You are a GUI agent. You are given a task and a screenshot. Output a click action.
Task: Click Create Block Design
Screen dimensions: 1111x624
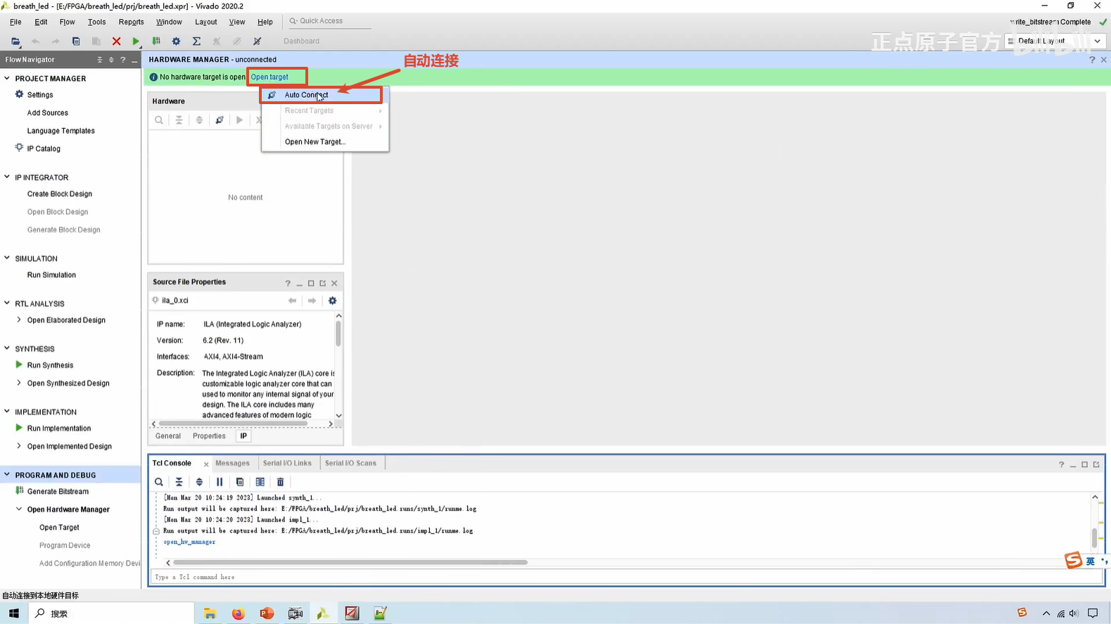pyautogui.click(x=59, y=193)
